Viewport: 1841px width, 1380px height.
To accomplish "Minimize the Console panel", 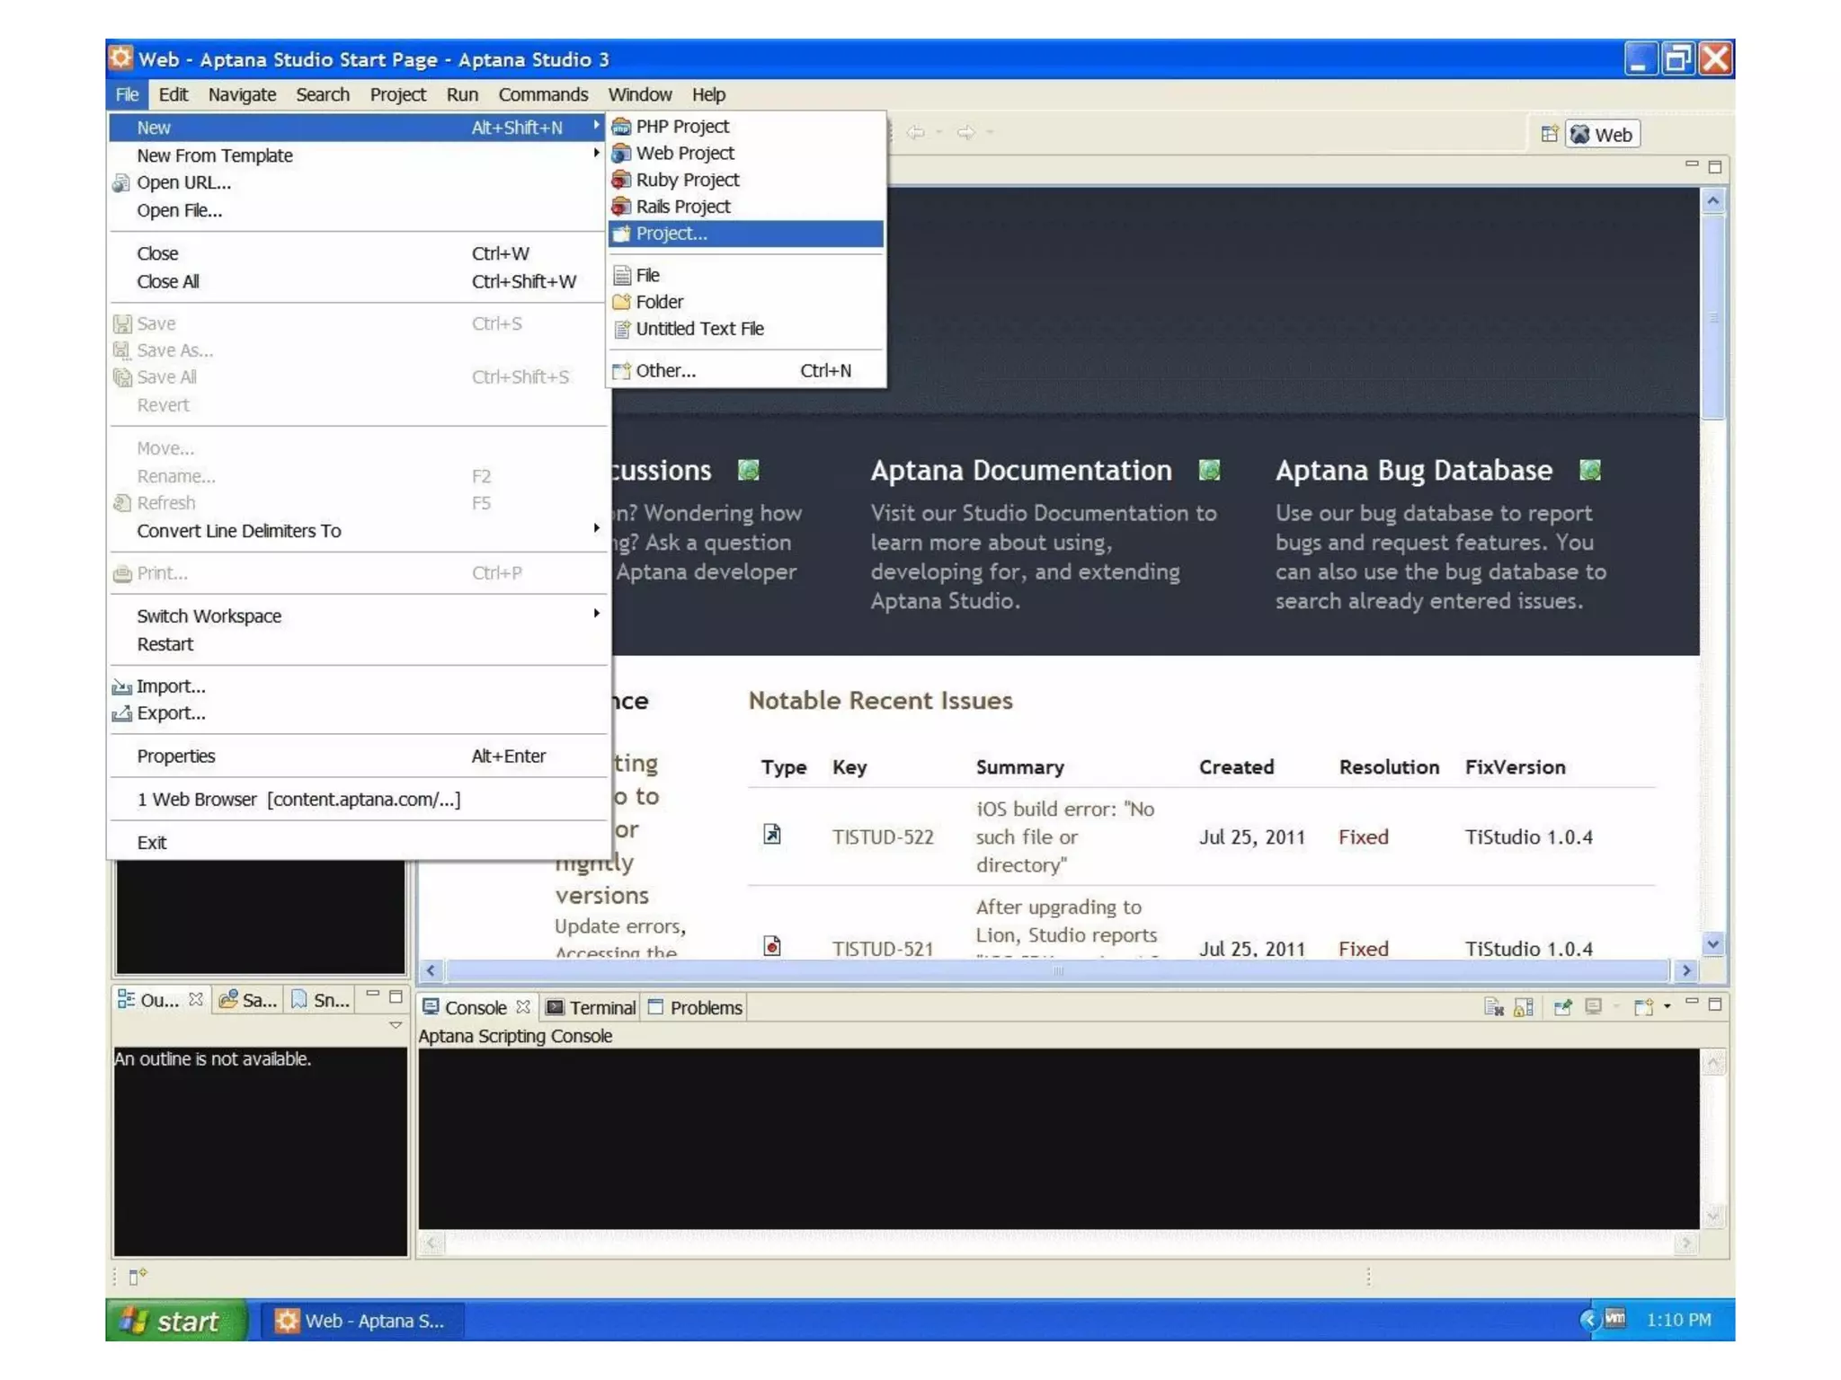I will click(1692, 1001).
